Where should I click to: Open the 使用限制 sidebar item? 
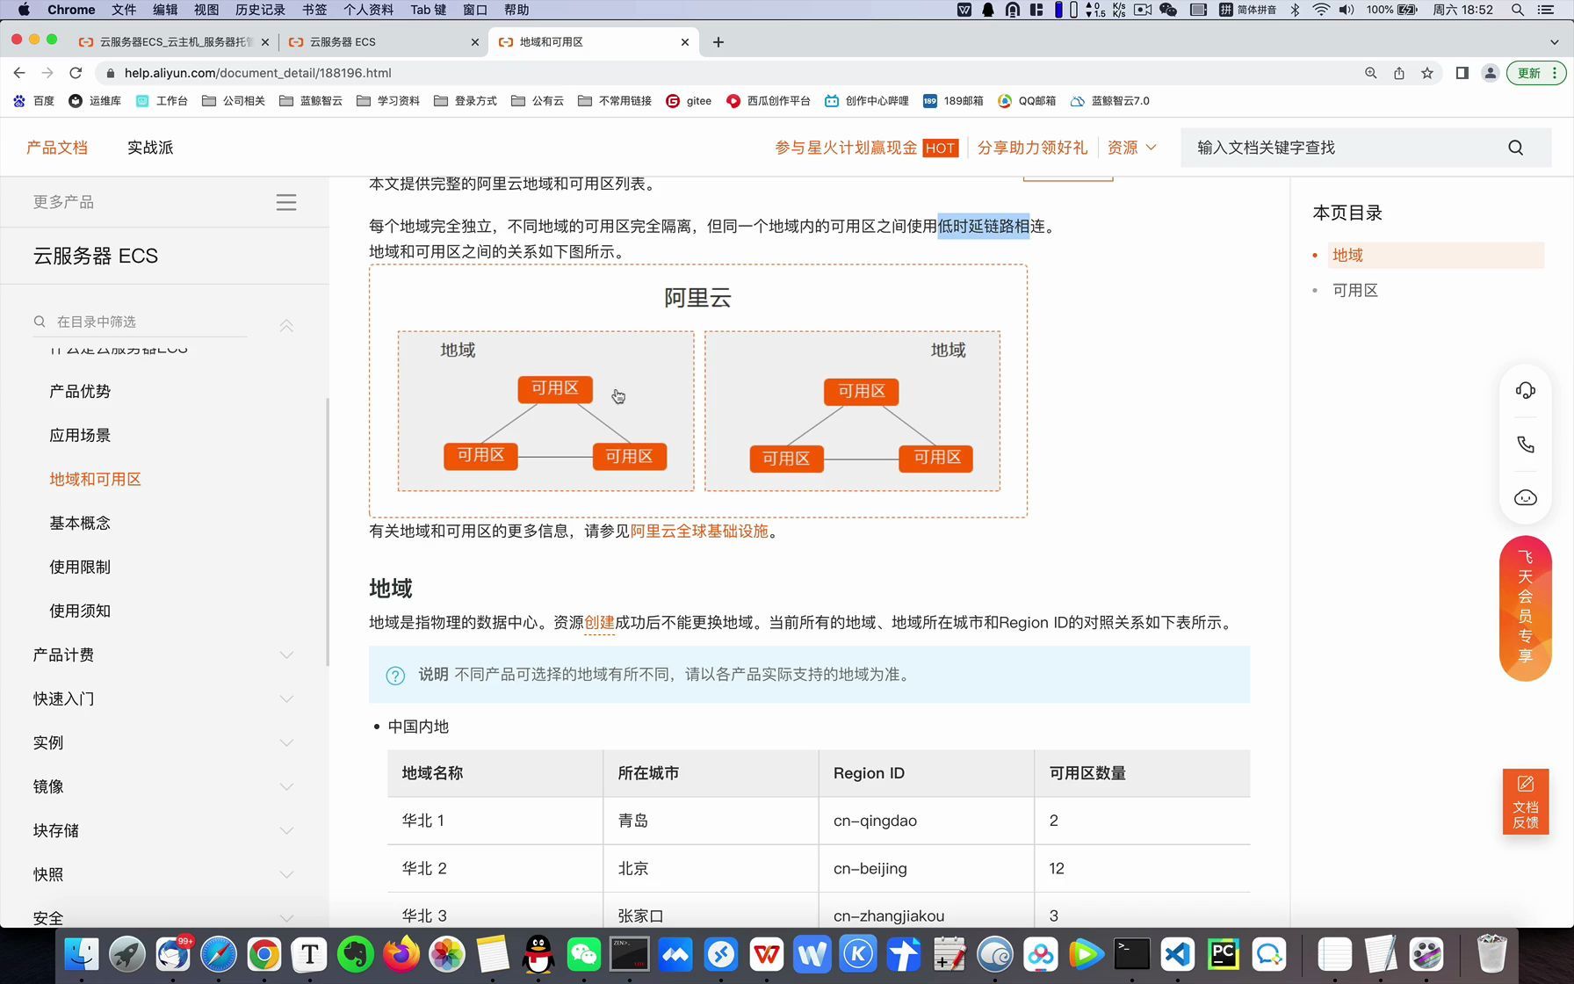(80, 568)
